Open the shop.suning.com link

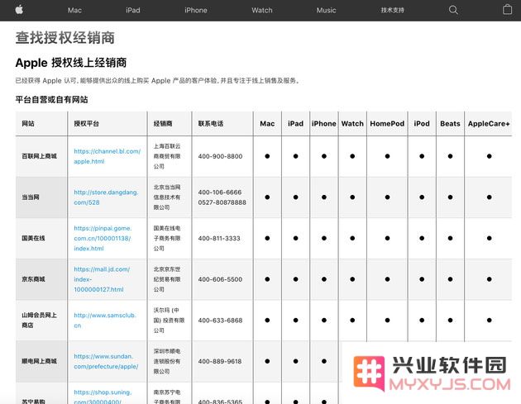tap(103, 397)
